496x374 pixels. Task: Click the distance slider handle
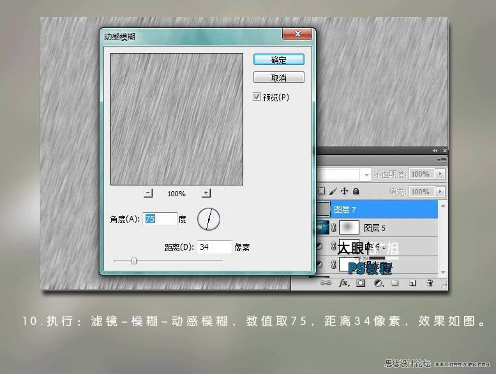pyautogui.click(x=134, y=260)
